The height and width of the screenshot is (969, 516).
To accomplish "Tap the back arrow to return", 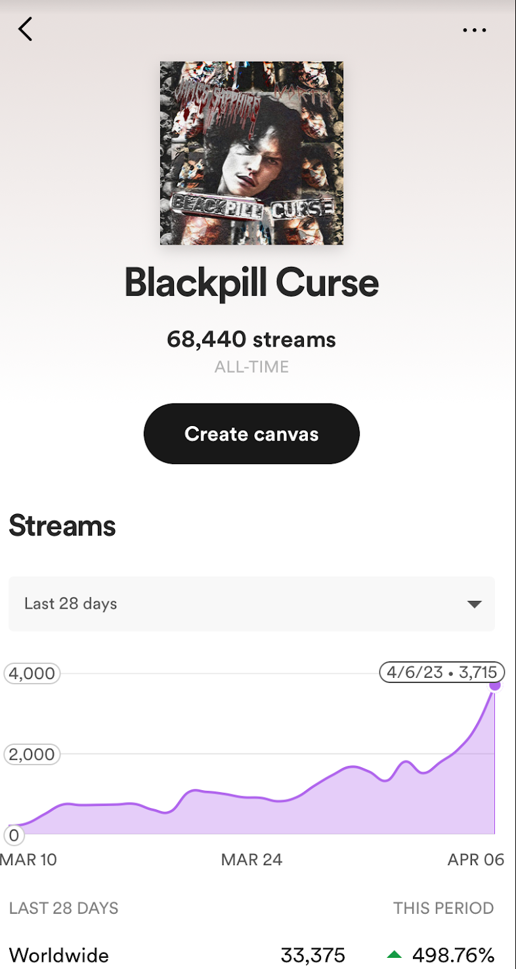I will pyautogui.click(x=25, y=29).
